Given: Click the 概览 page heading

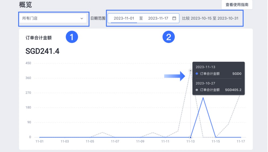Looking at the screenshot, I should click(x=26, y=5).
